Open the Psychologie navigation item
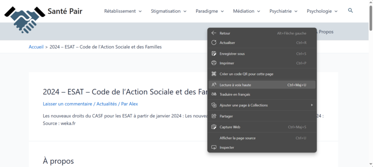 coord(319,11)
